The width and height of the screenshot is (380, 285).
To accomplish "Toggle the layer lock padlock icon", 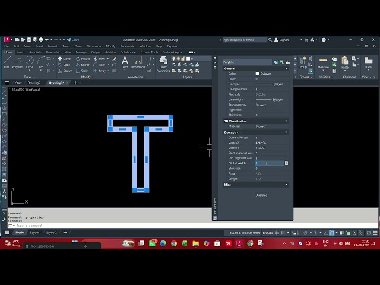I will pos(183,59).
